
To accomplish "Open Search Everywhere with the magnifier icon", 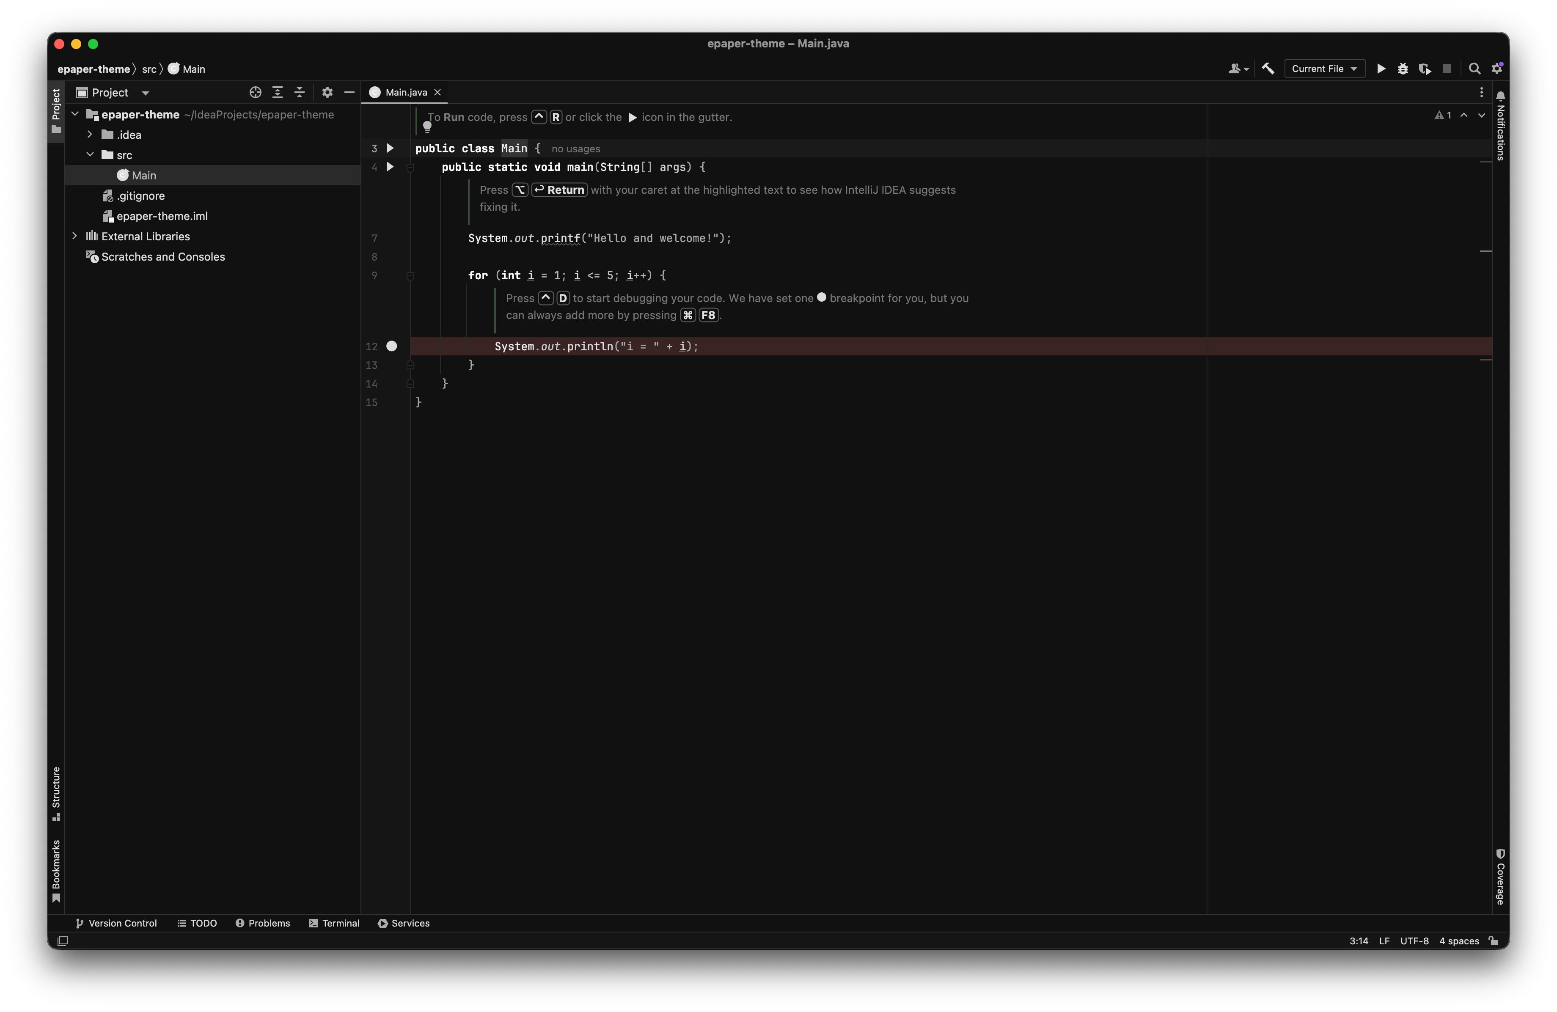I will (1474, 69).
